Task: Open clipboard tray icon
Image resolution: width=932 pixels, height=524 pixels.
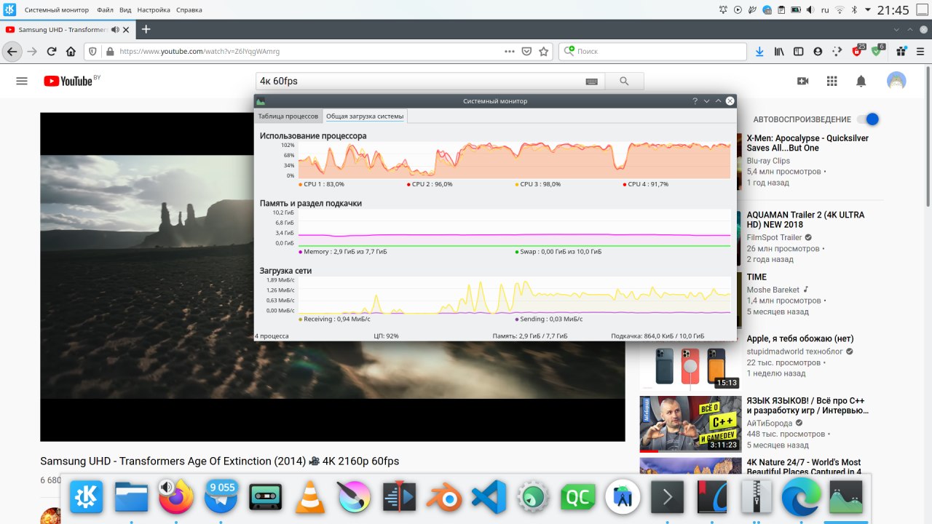Action: click(x=781, y=10)
